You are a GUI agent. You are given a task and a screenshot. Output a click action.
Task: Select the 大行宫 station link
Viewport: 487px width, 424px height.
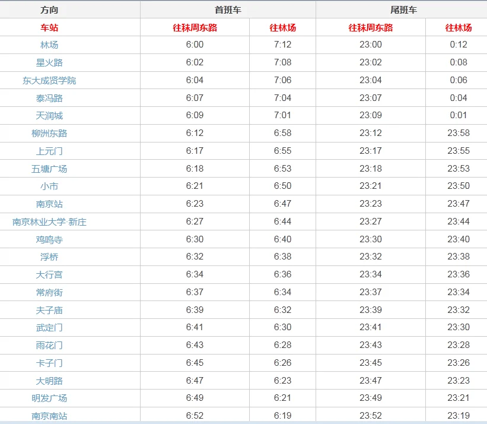[49, 274]
